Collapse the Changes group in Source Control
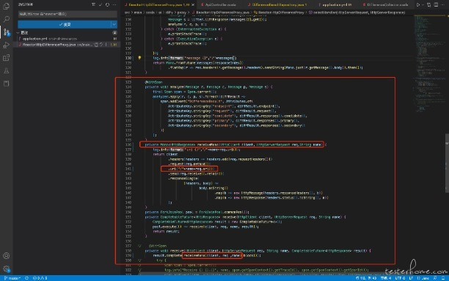The image size is (449, 281). (18, 33)
